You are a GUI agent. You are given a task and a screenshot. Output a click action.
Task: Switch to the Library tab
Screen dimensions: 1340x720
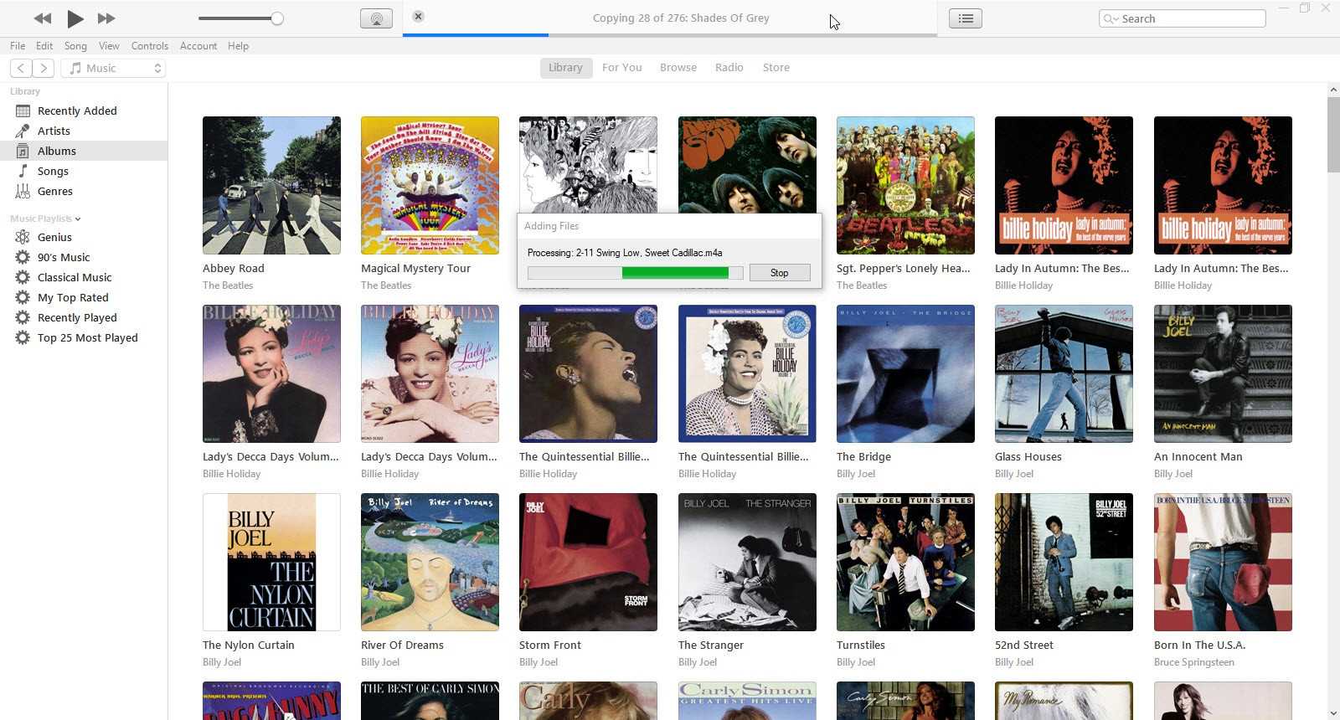coord(565,68)
